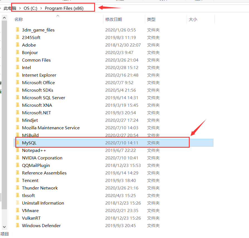Click the Bonjour folder icon

coord(18,52)
